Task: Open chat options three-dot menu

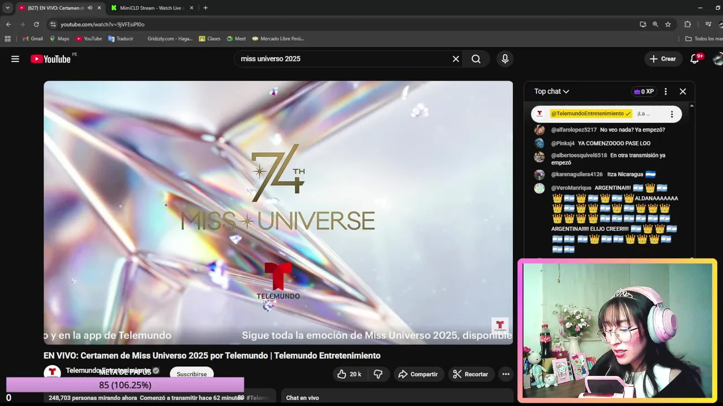Action: pyautogui.click(x=665, y=91)
